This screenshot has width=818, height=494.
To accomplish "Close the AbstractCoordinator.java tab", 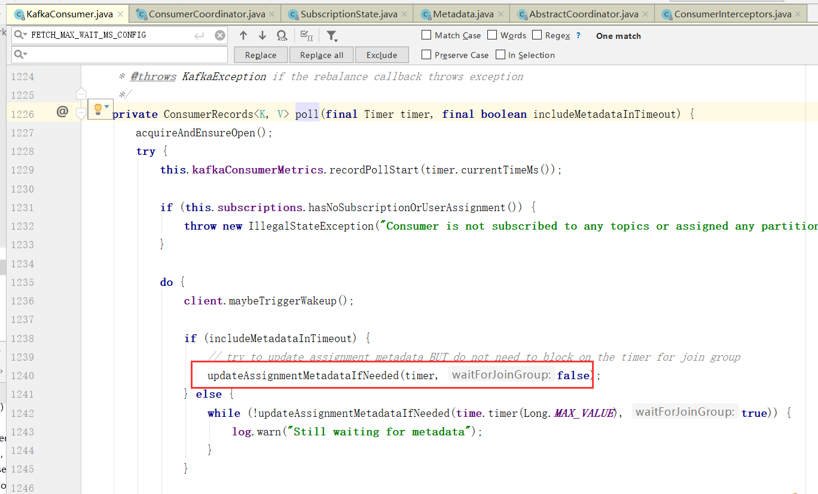I will pos(646,14).
